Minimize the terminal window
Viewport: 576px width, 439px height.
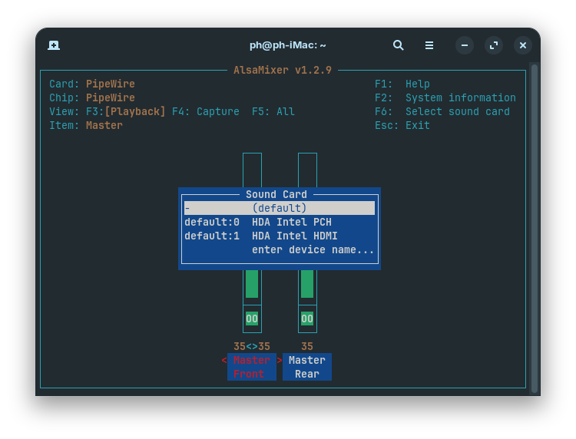pyautogui.click(x=464, y=45)
